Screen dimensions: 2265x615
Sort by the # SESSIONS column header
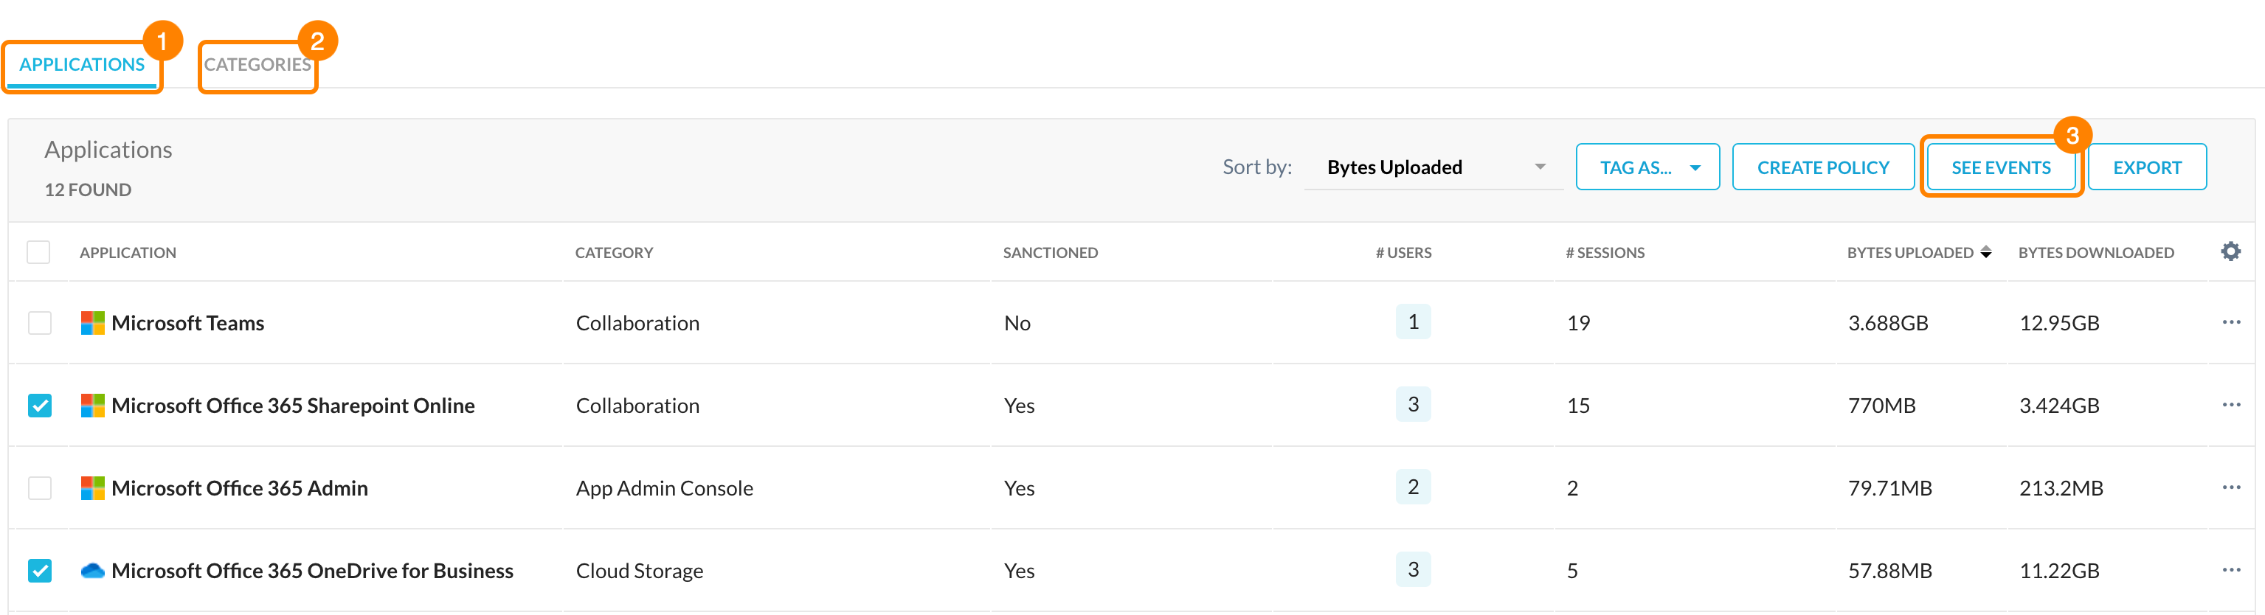point(1605,253)
